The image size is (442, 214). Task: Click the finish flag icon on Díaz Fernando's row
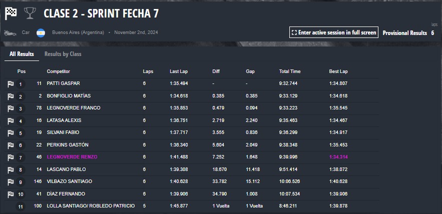(11, 194)
